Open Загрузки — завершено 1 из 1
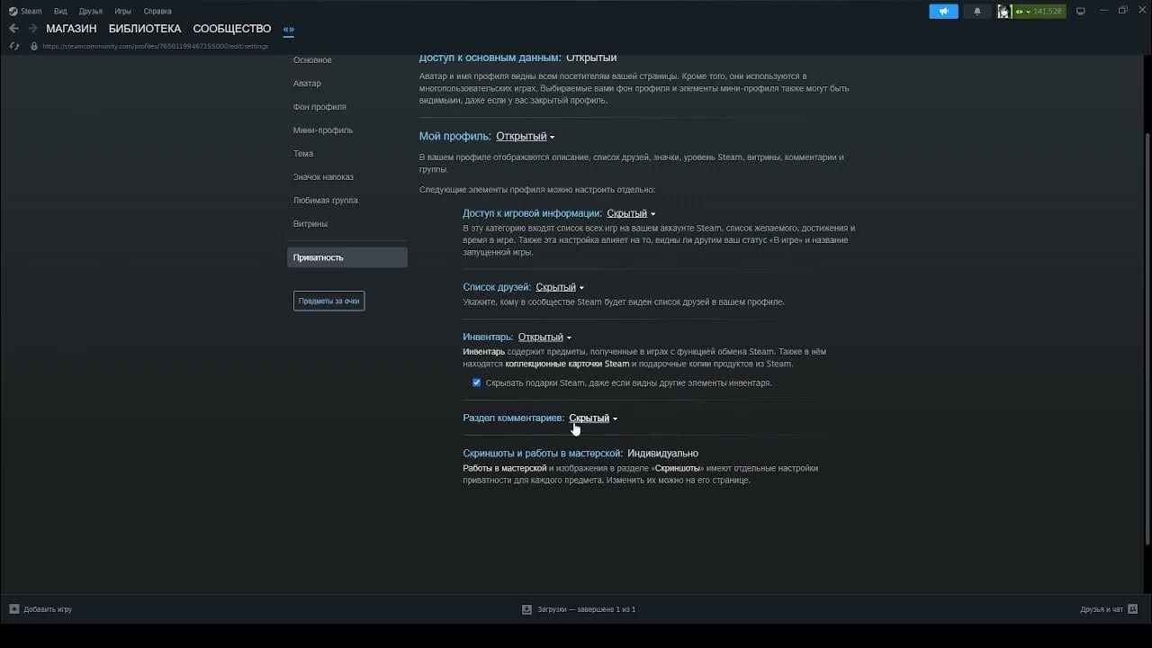Image resolution: width=1152 pixels, height=648 pixels. 586,609
